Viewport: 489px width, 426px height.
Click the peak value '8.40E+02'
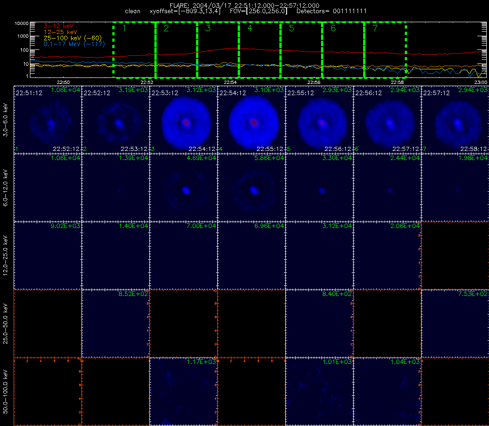click(337, 294)
